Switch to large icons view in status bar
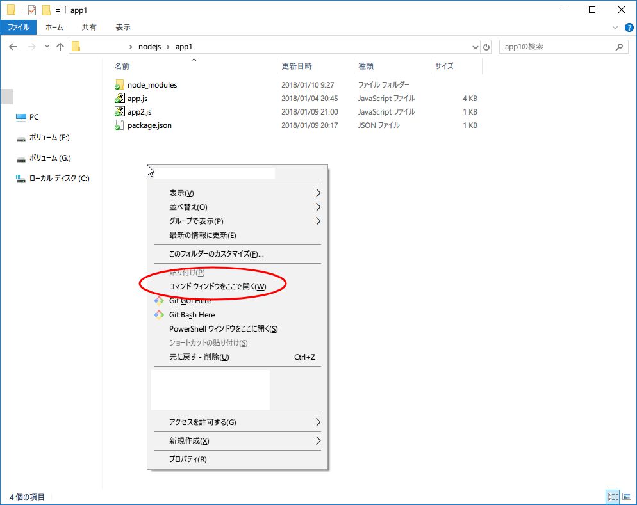This screenshot has width=637, height=505. [626, 497]
